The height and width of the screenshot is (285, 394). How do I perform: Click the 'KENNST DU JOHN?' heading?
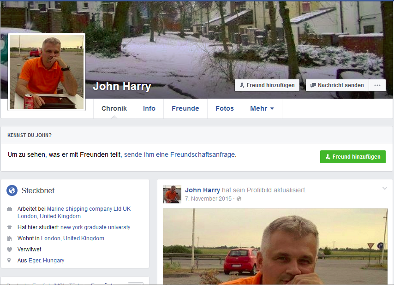coord(30,135)
